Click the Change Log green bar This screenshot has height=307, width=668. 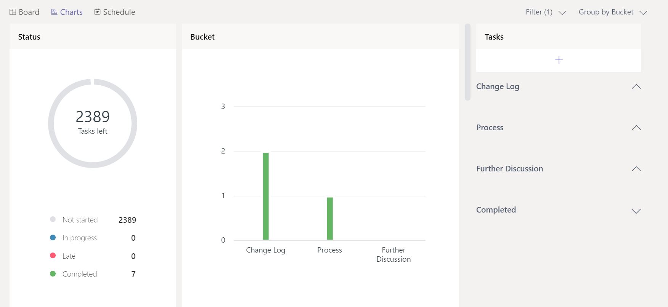click(x=266, y=196)
